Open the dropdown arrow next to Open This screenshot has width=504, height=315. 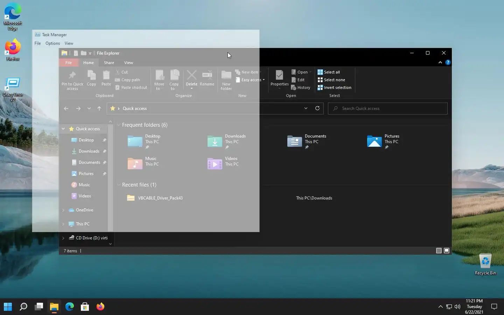point(310,72)
